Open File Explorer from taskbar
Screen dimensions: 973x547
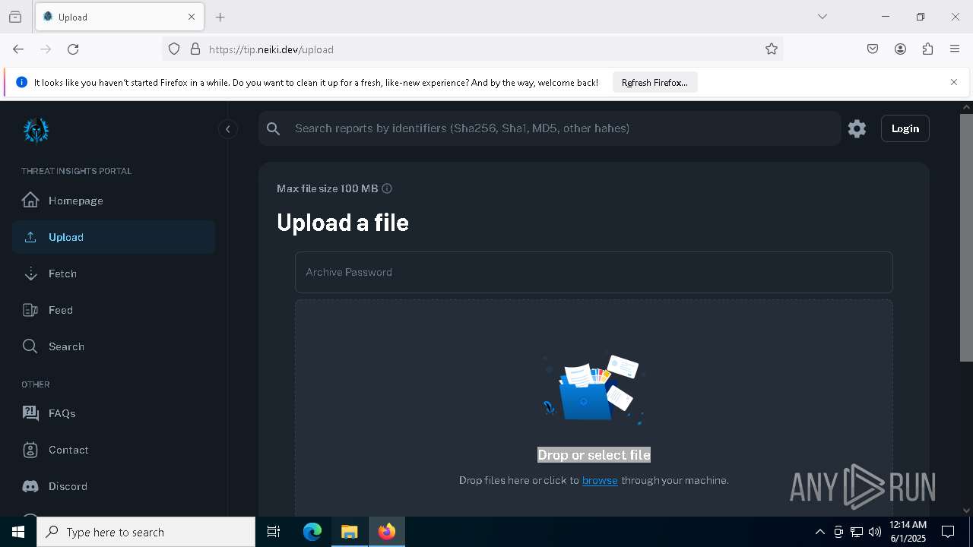350,532
